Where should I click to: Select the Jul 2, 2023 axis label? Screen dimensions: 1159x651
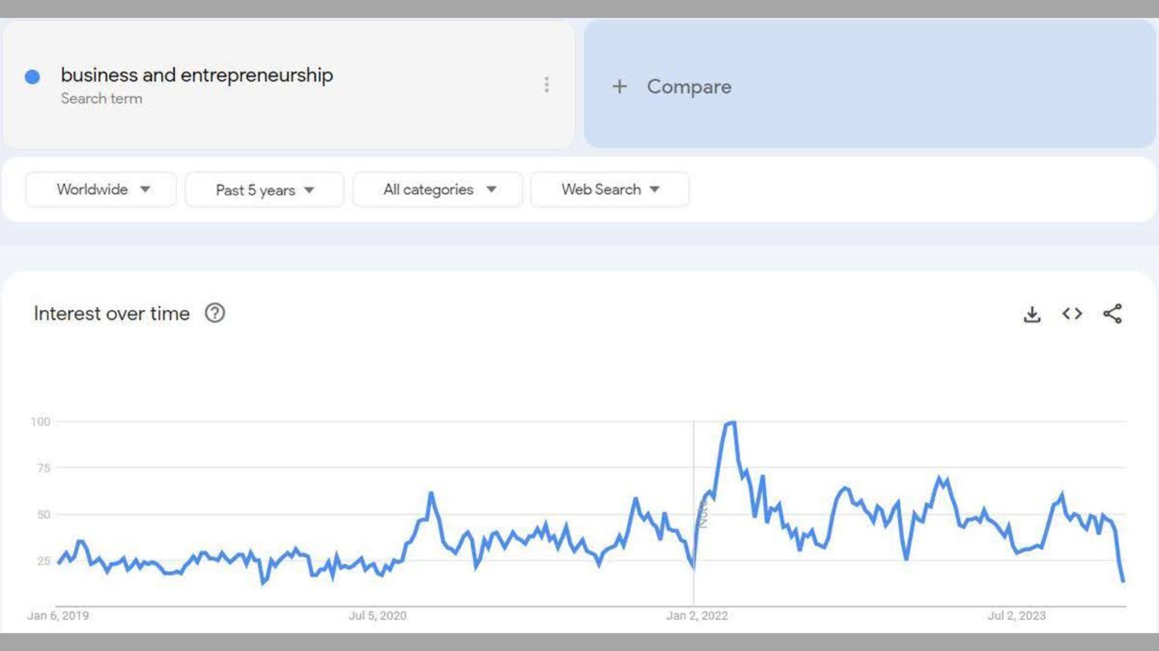pyautogui.click(x=1017, y=615)
